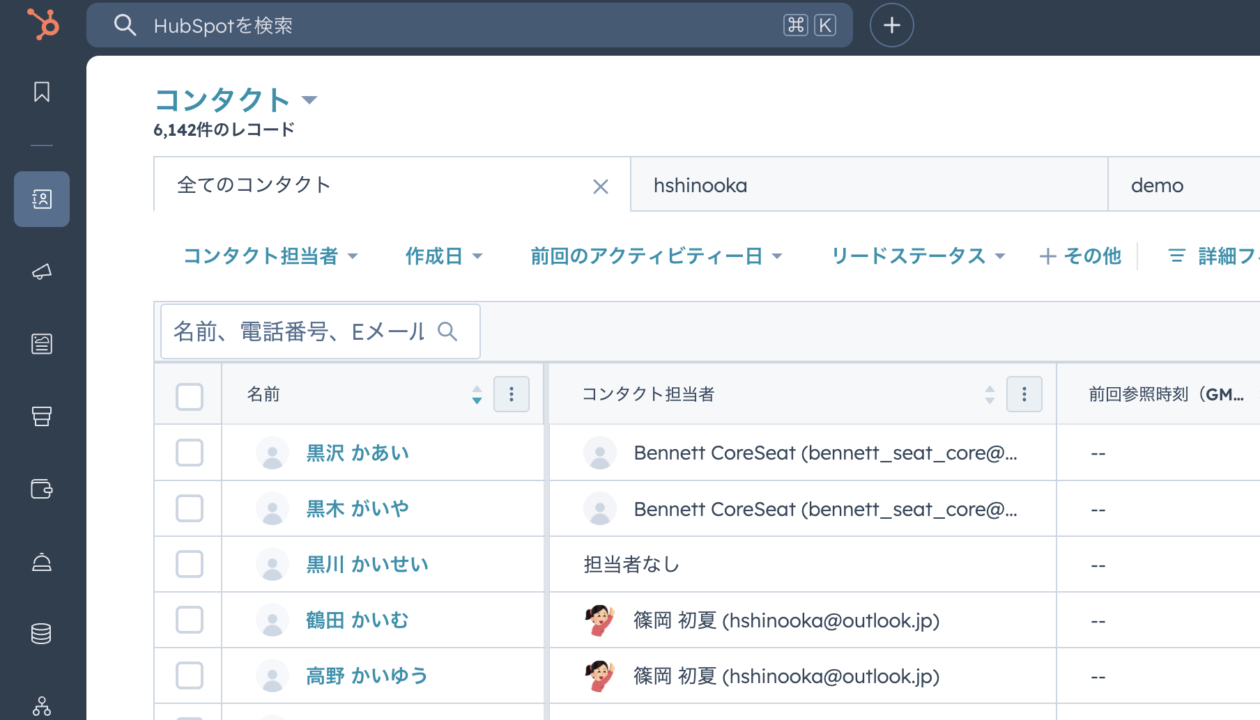Open the Data management database sidebar icon
This screenshot has width=1260, height=720.
[x=42, y=634]
